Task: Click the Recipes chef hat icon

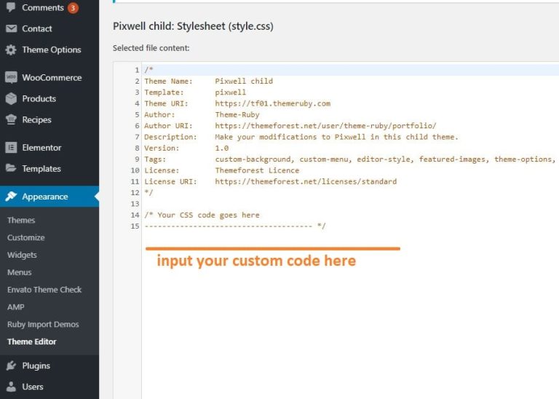Action: tap(11, 119)
